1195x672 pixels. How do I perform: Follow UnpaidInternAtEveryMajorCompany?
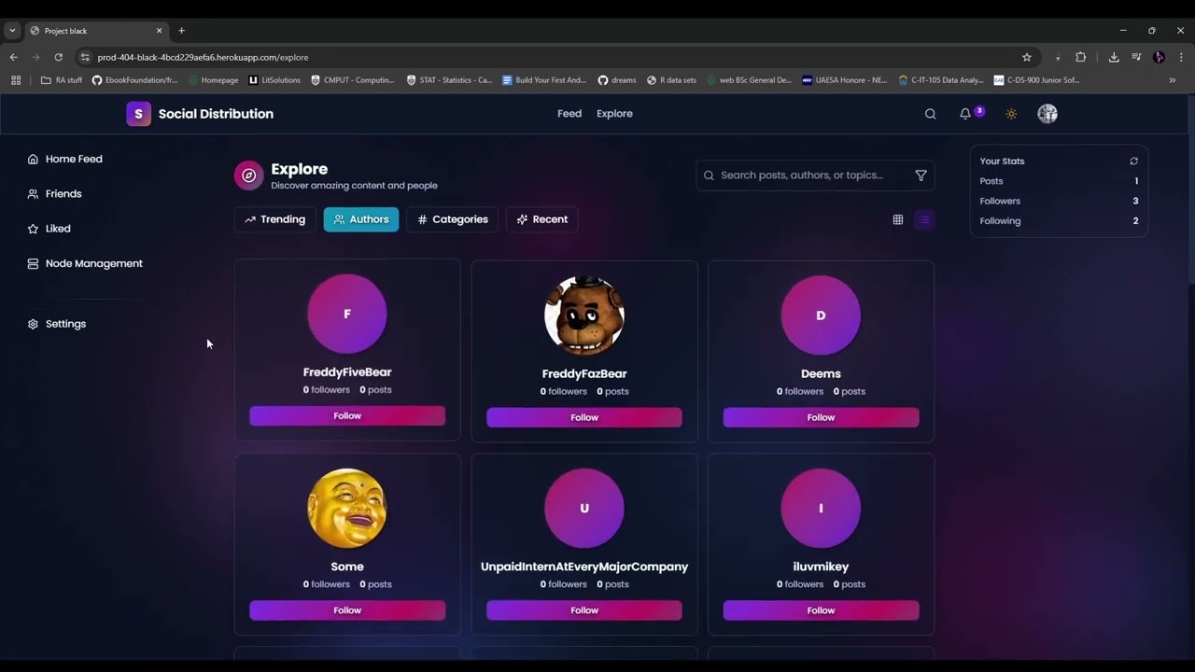pos(584,610)
